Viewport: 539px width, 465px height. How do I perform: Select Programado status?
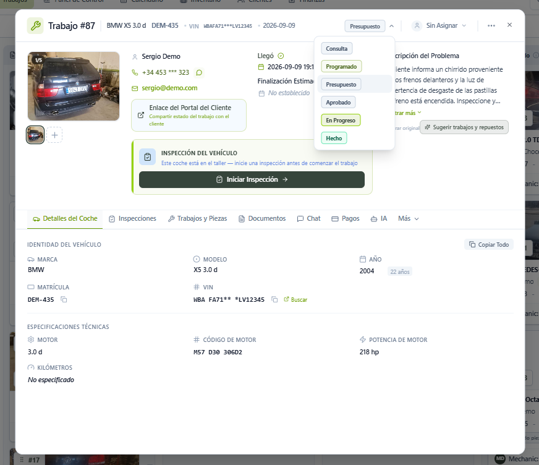tap(341, 66)
